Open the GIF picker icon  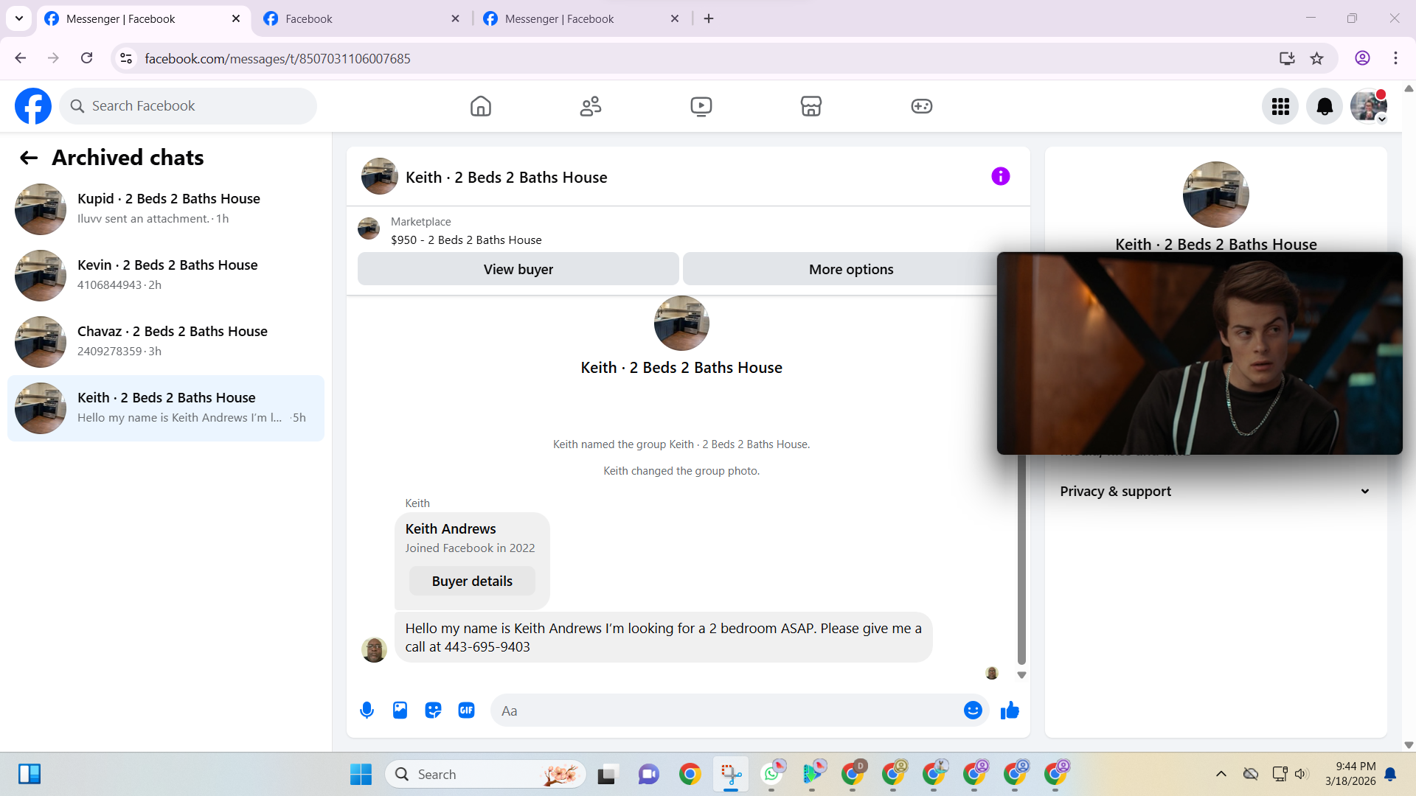point(466,711)
